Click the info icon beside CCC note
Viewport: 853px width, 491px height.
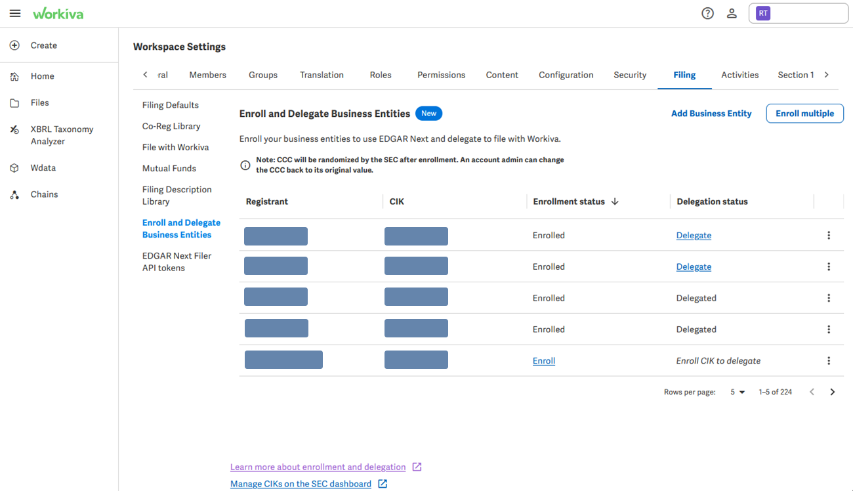tap(245, 165)
